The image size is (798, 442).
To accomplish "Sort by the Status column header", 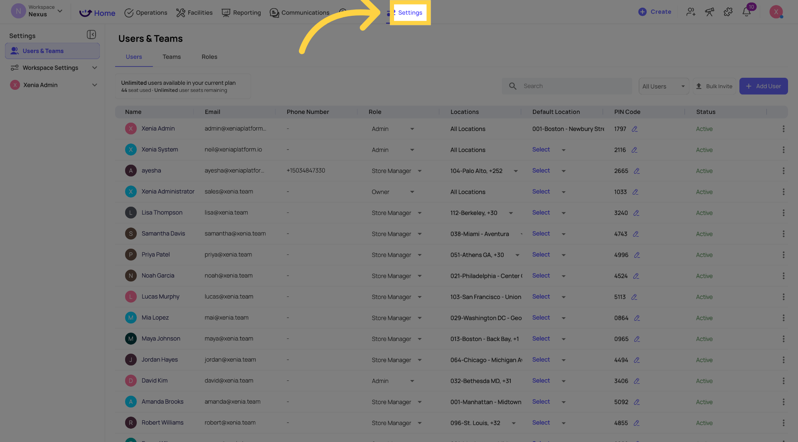I will coord(706,112).
